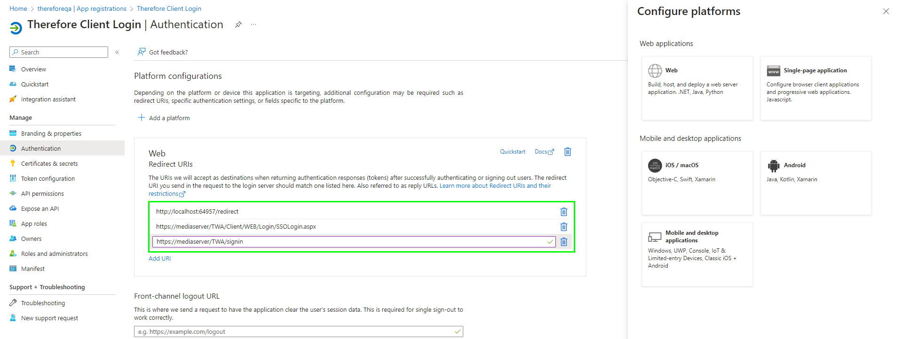The image size is (903, 339).
Task: Click the rocket icon for Integration assistant
Action: coord(13,99)
